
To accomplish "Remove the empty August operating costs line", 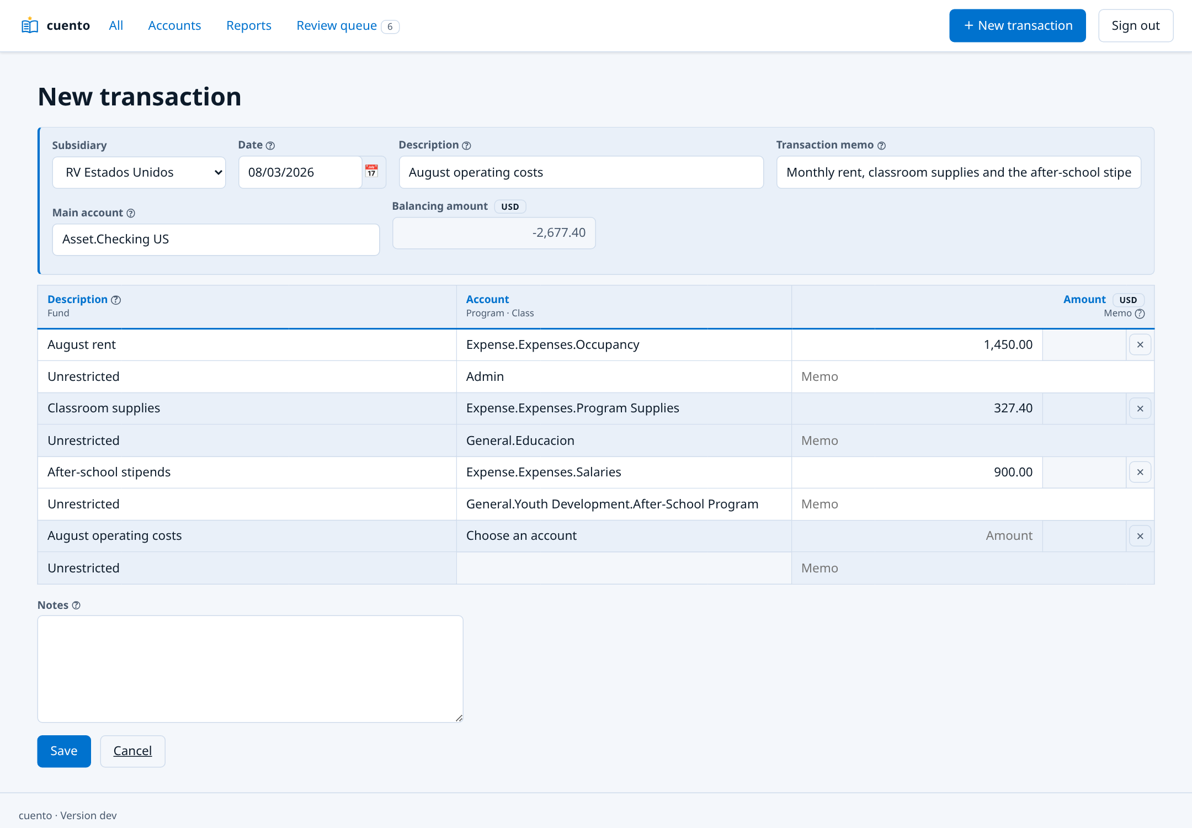I will click(x=1140, y=536).
